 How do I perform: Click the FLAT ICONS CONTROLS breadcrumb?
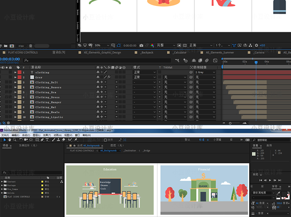pyautogui.click(x=82, y=150)
